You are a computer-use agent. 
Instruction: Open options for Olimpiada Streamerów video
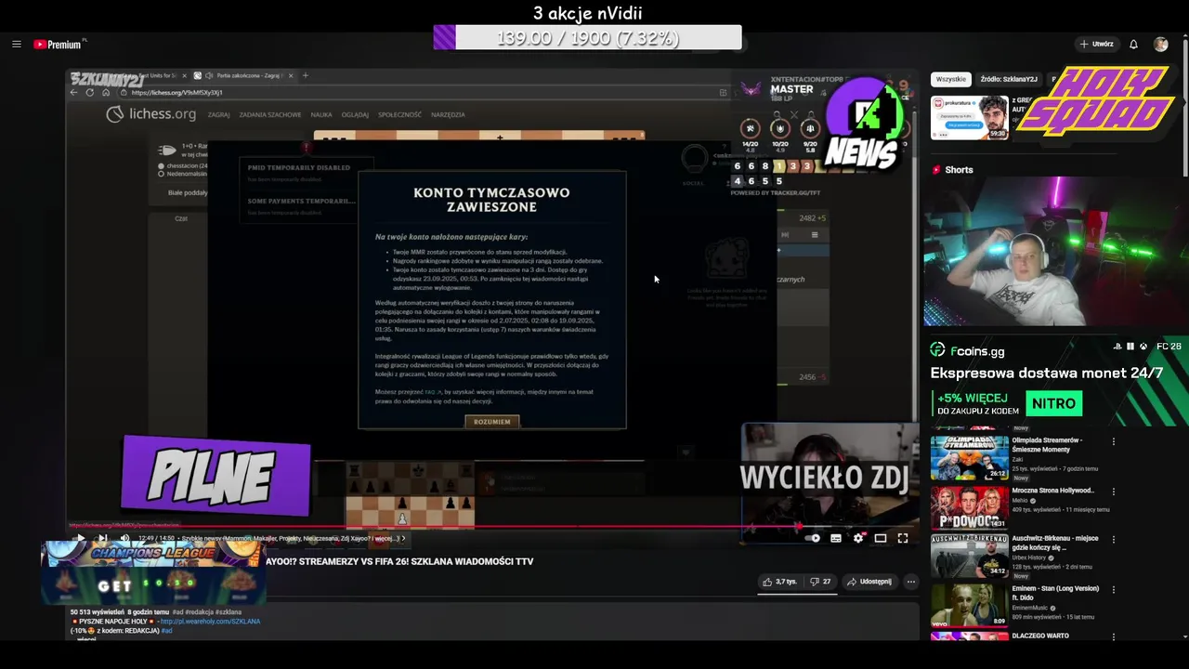[1113, 442]
